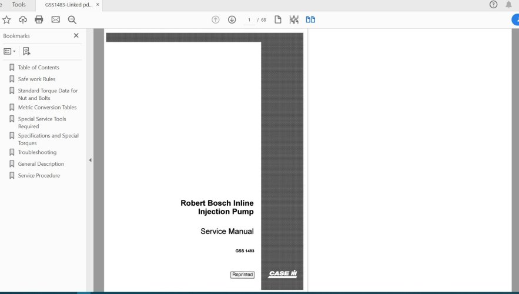519x294 pixels.
Task: Click the star bookmark icon in toolbar
Action: pos(6,20)
